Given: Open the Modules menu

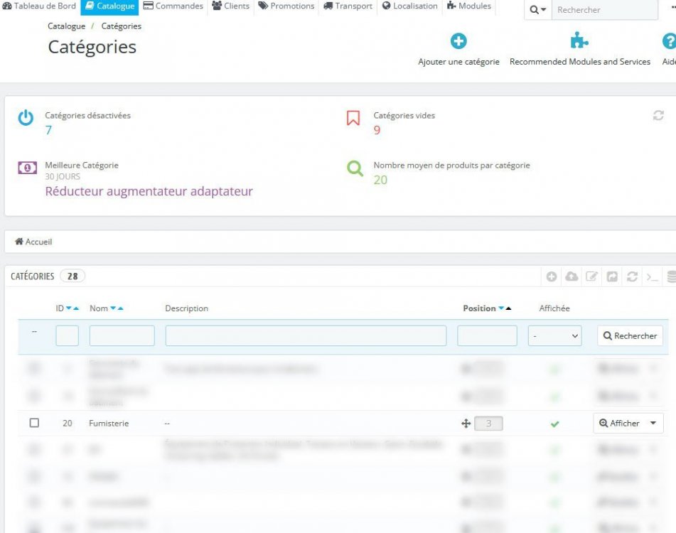Looking at the screenshot, I should tap(468, 6).
